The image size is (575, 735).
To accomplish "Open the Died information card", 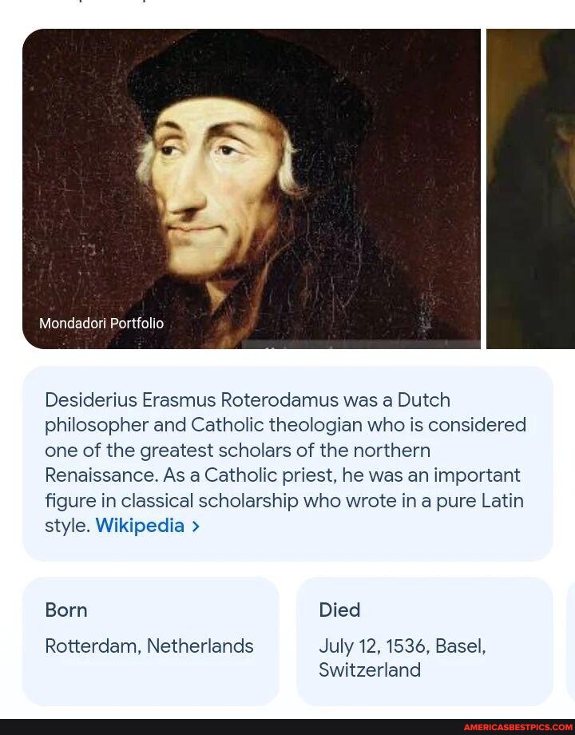I will [425, 641].
